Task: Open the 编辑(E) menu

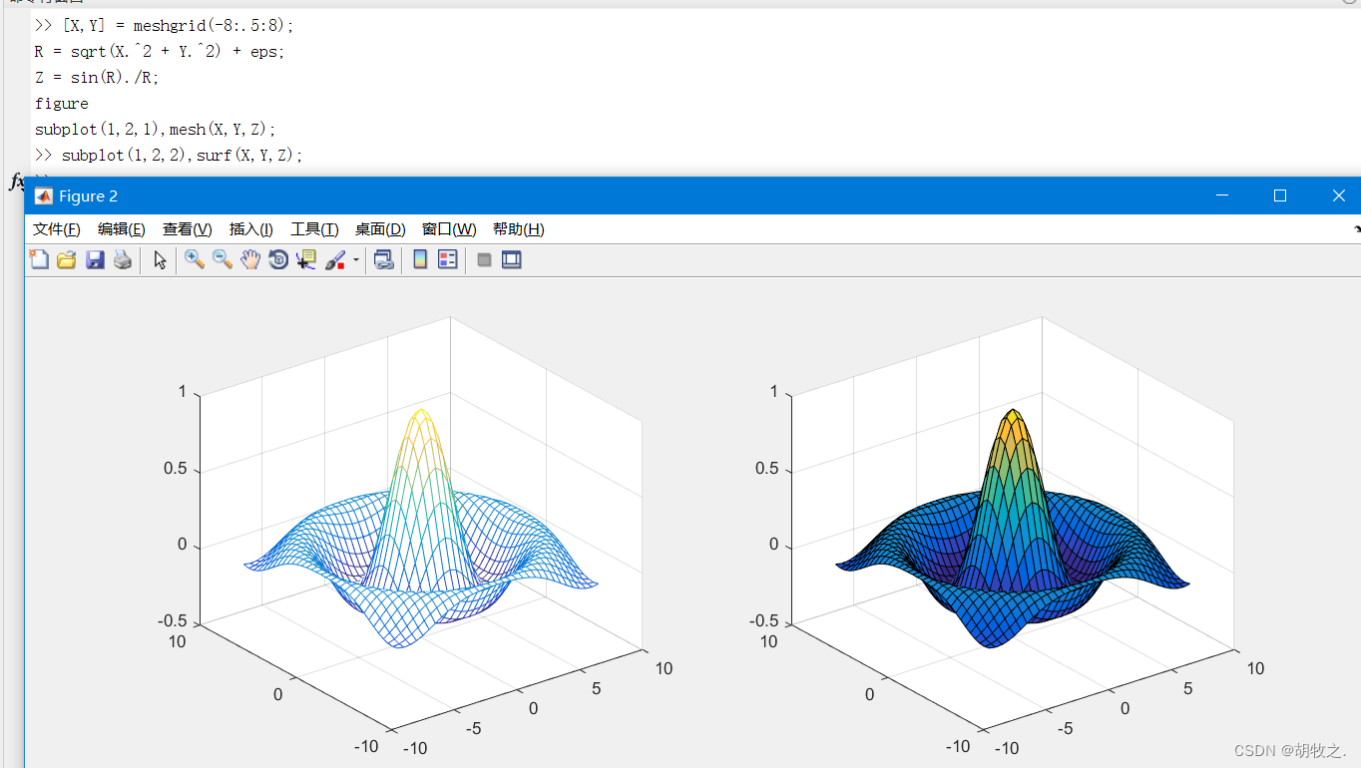Action: click(122, 229)
